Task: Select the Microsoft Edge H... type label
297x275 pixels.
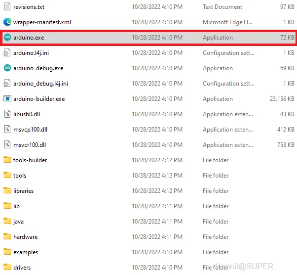Action: point(227,22)
